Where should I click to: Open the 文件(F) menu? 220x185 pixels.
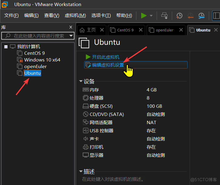(x=12, y=15)
